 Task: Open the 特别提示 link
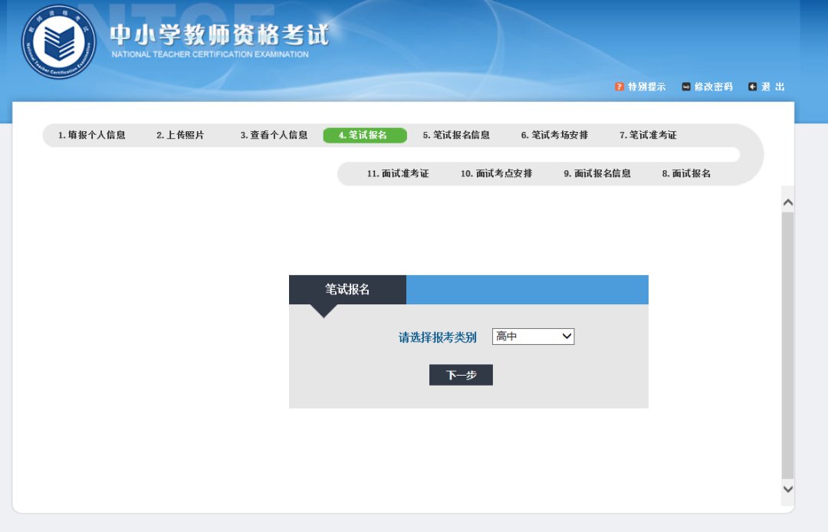click(x=646, y=87)
